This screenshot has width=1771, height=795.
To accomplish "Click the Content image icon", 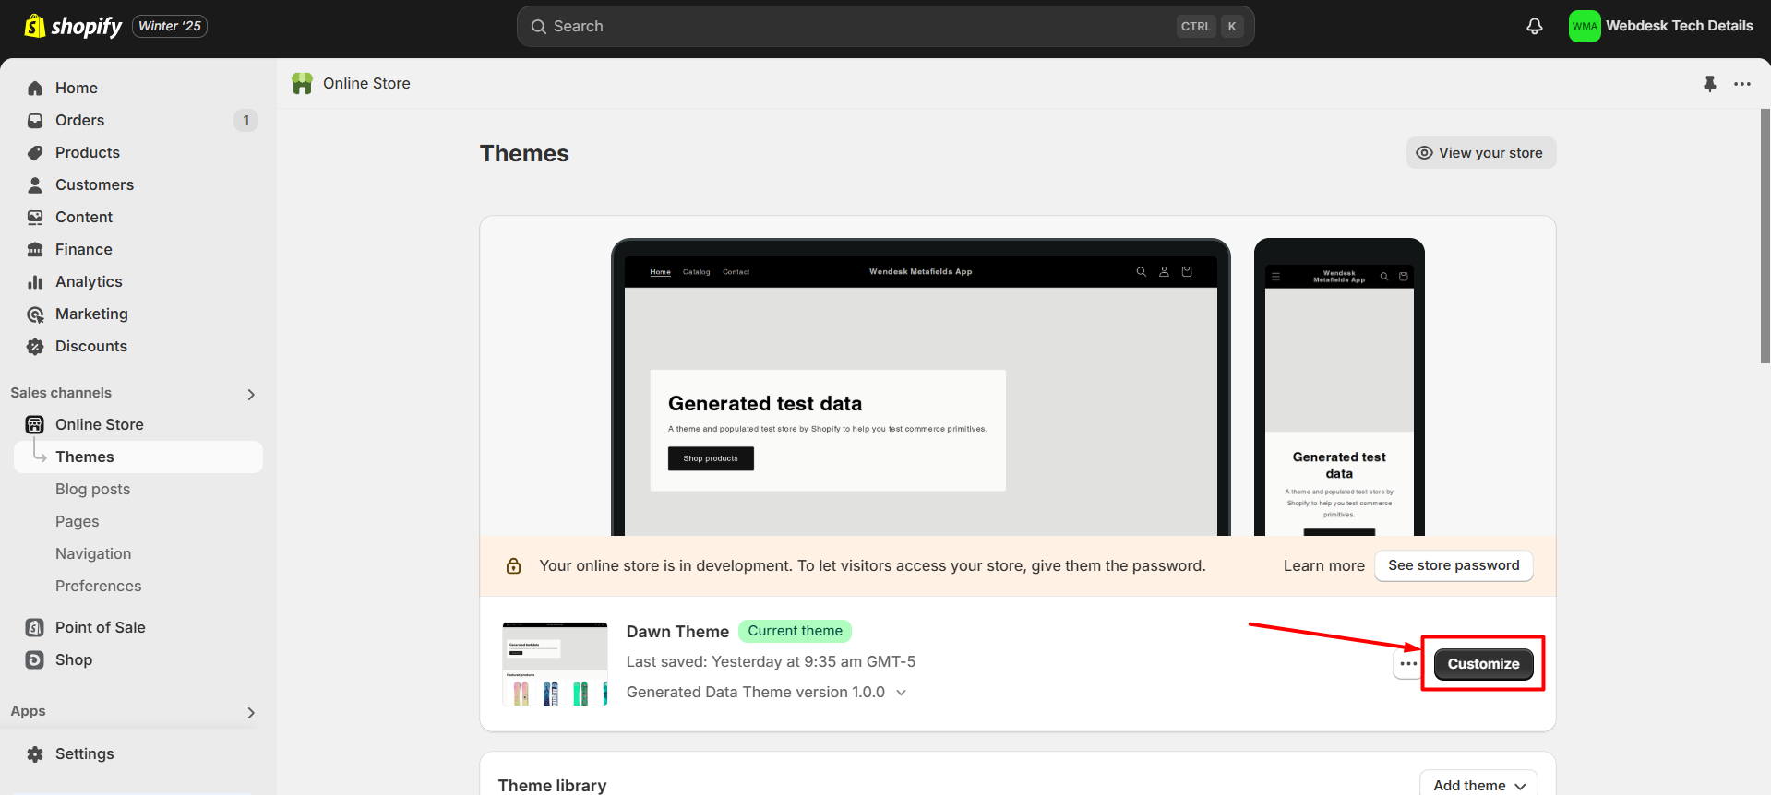I will 35,217.
